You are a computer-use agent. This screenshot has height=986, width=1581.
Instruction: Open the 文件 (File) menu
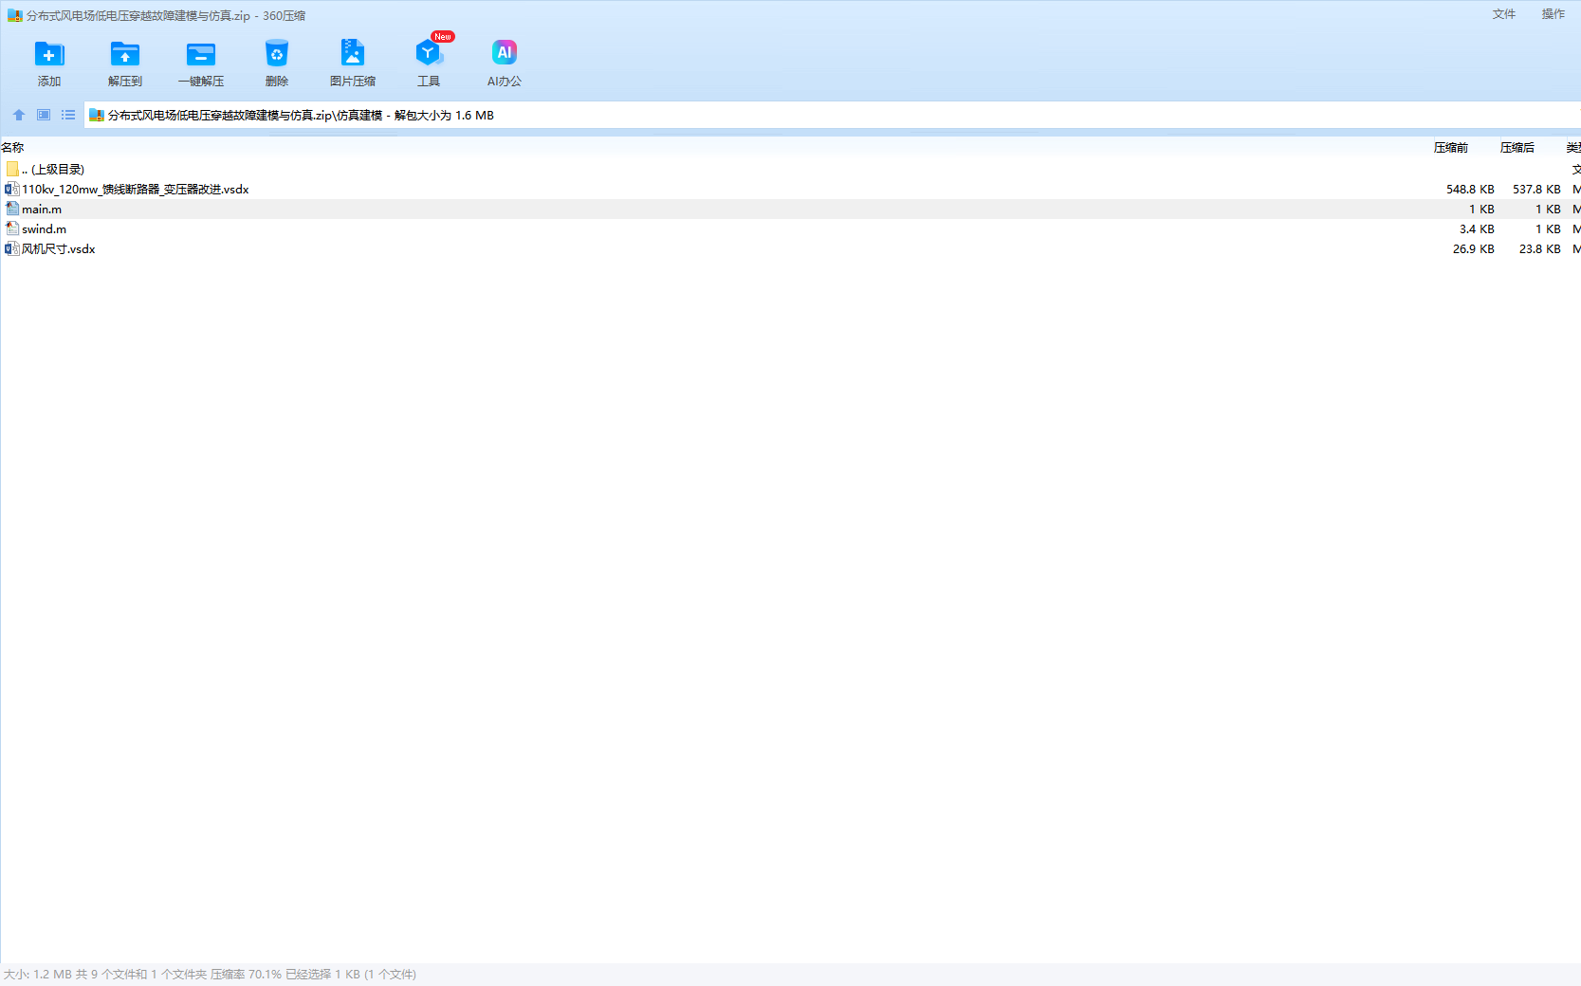point(1503,14)
